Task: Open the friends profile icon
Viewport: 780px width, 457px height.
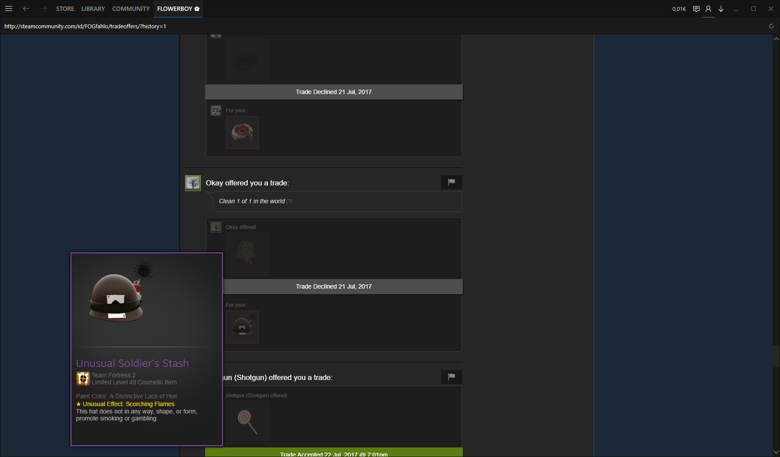Action: 708,9
